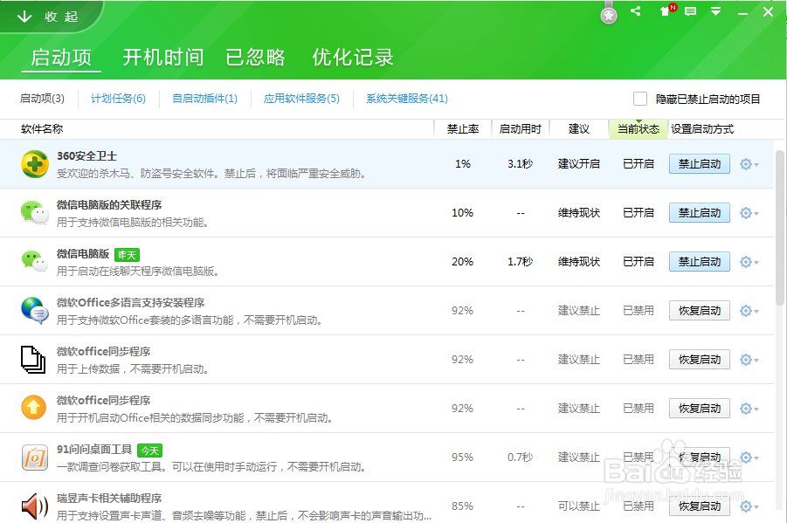Screen dimensions: 787x523
Task: Select the 启动项(3) sub-tab
Action: click(42, 99)
